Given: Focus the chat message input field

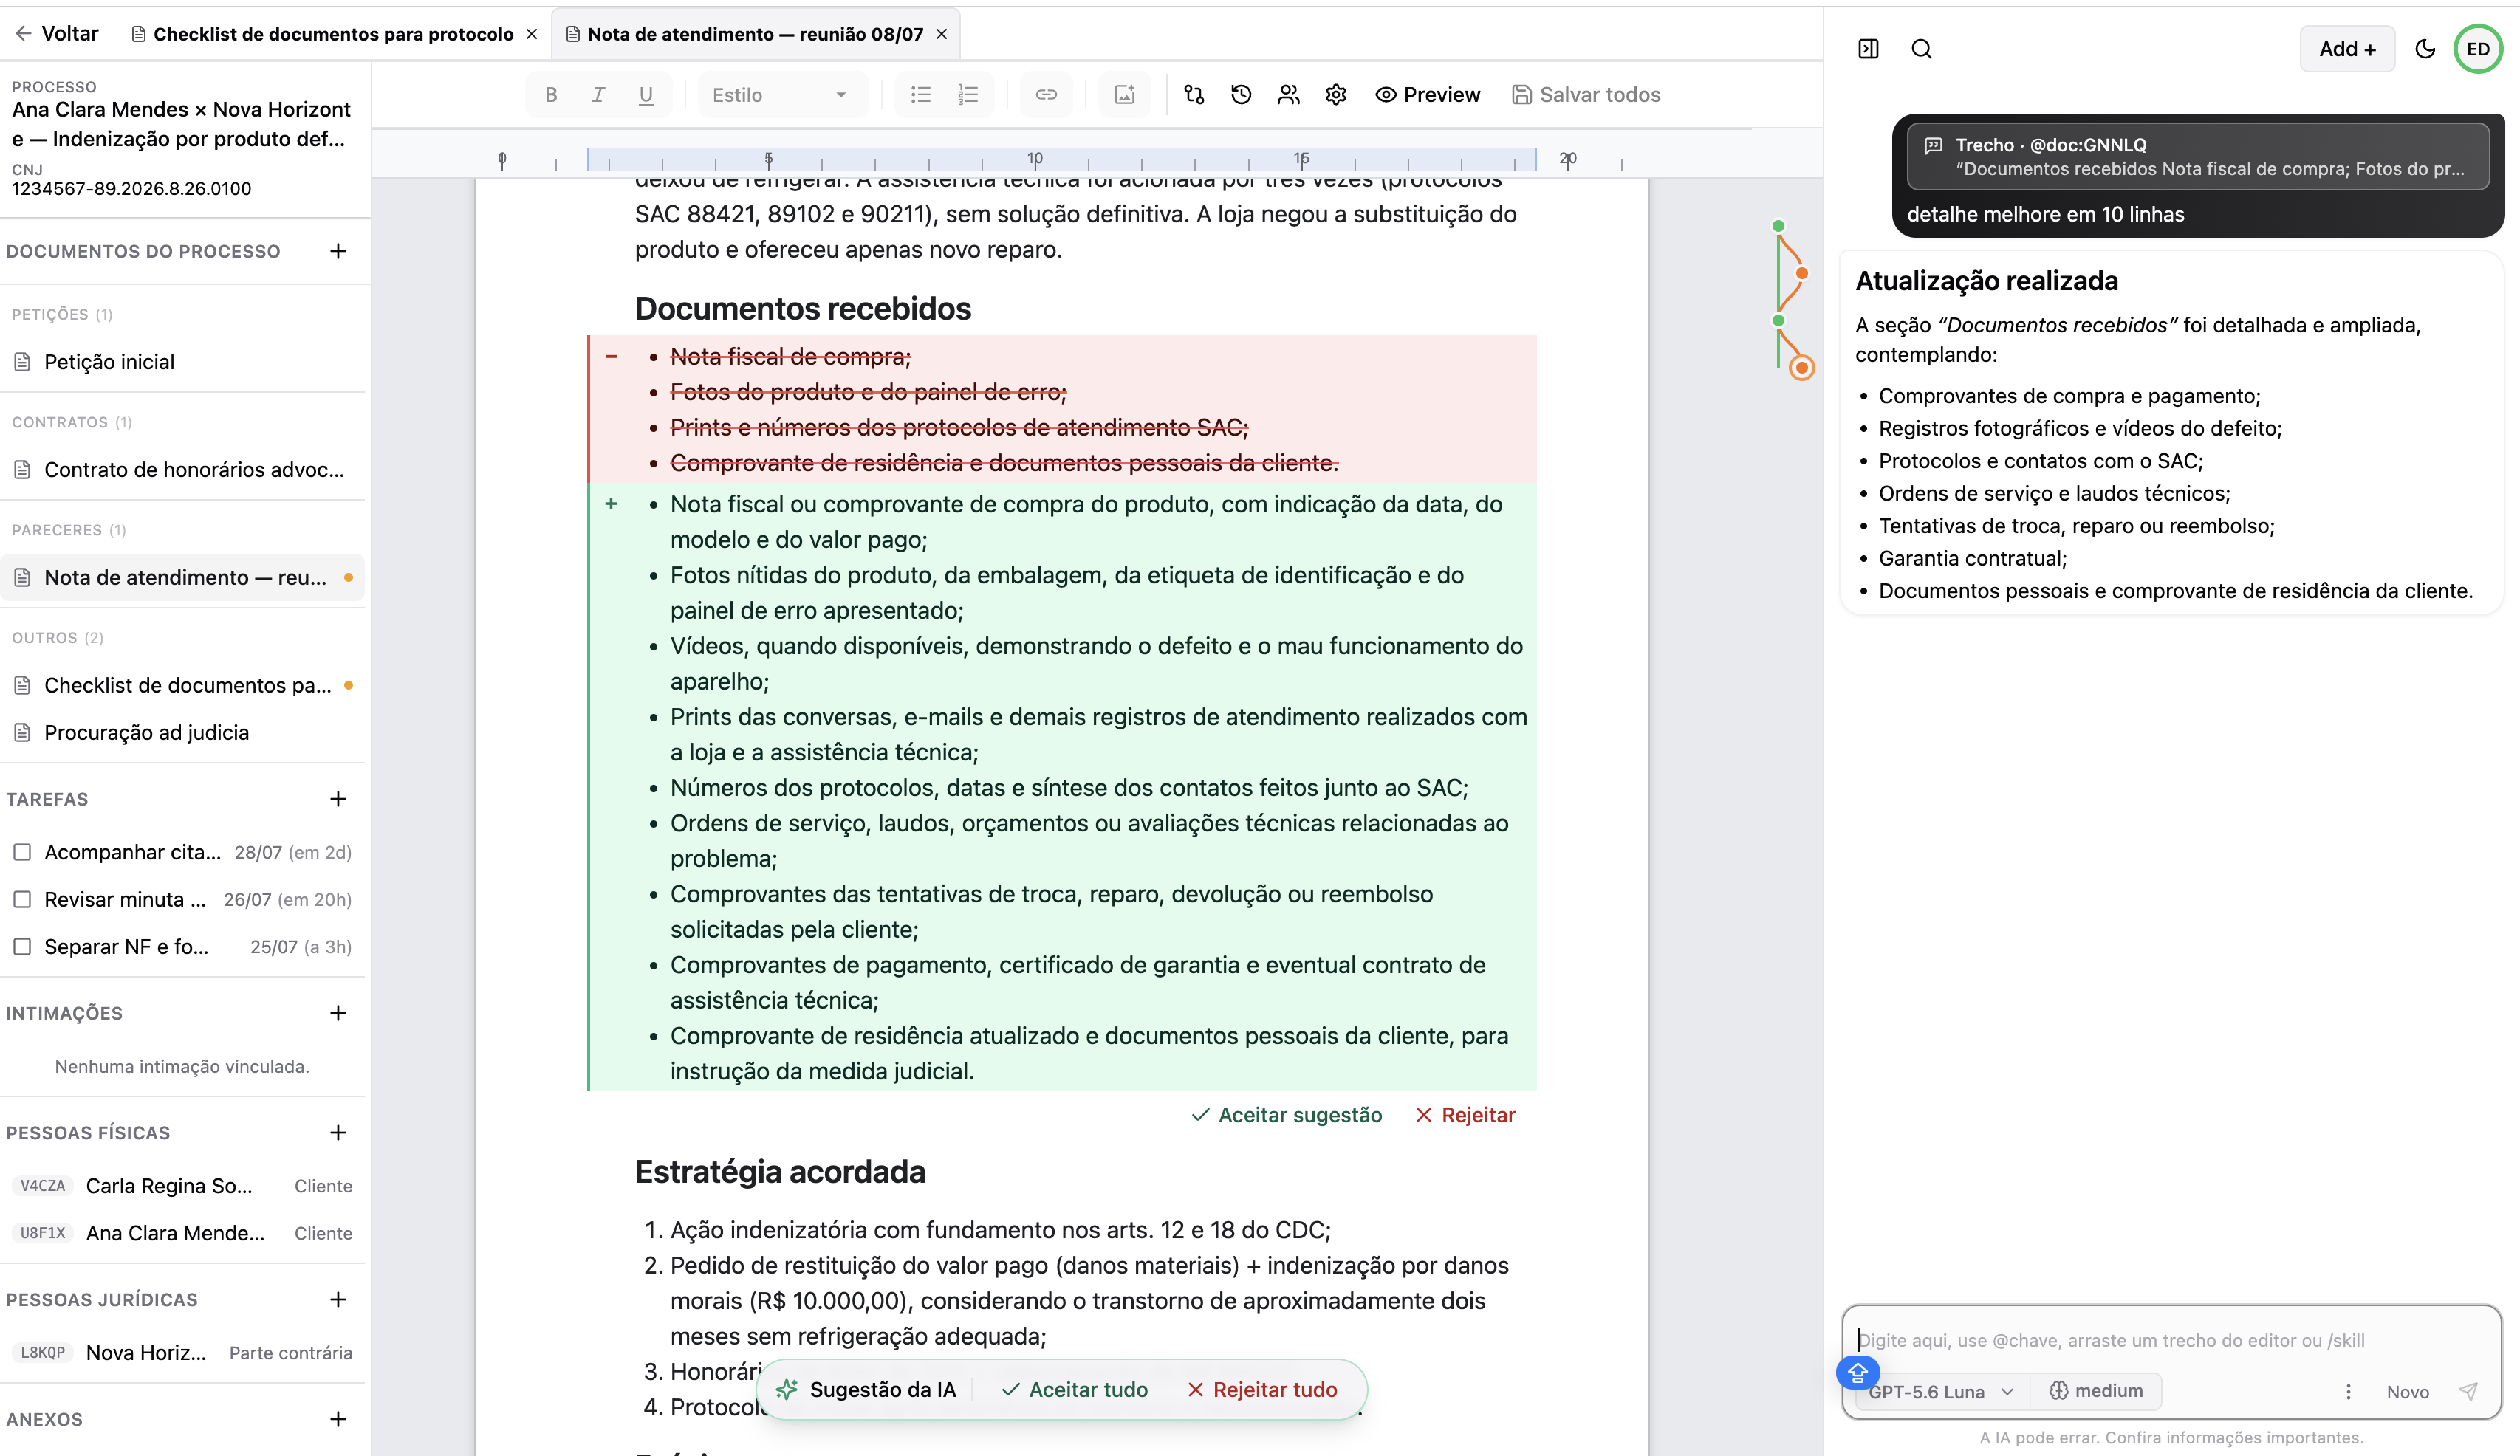Looking at the screenshot, I should pos(2170,1340).
